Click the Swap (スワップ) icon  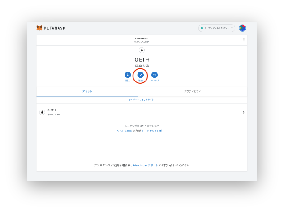tap(155, 75)
